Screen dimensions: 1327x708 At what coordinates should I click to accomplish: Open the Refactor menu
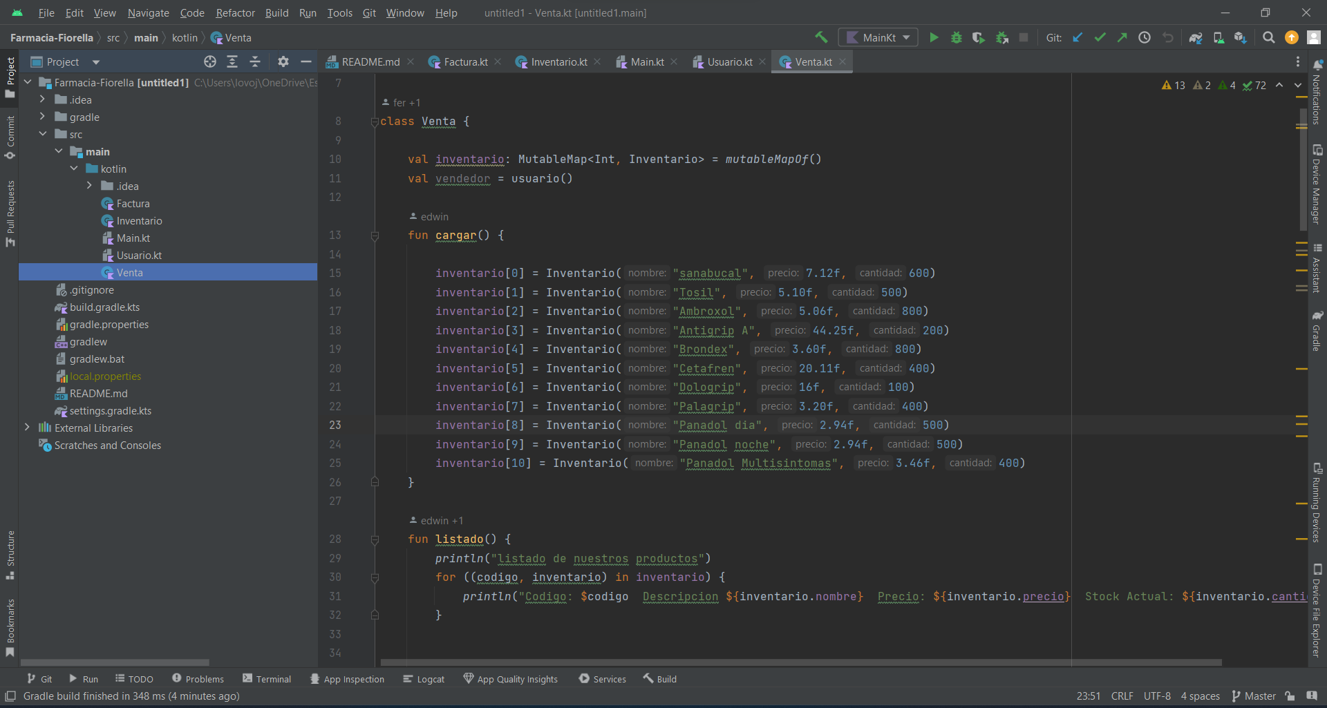tap(235, 12)
